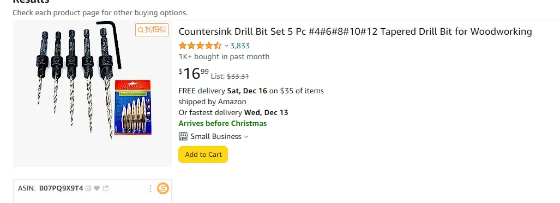Open the three-dot menu in ASIN bar
The image size is (560, 203).
pos(150,188)
